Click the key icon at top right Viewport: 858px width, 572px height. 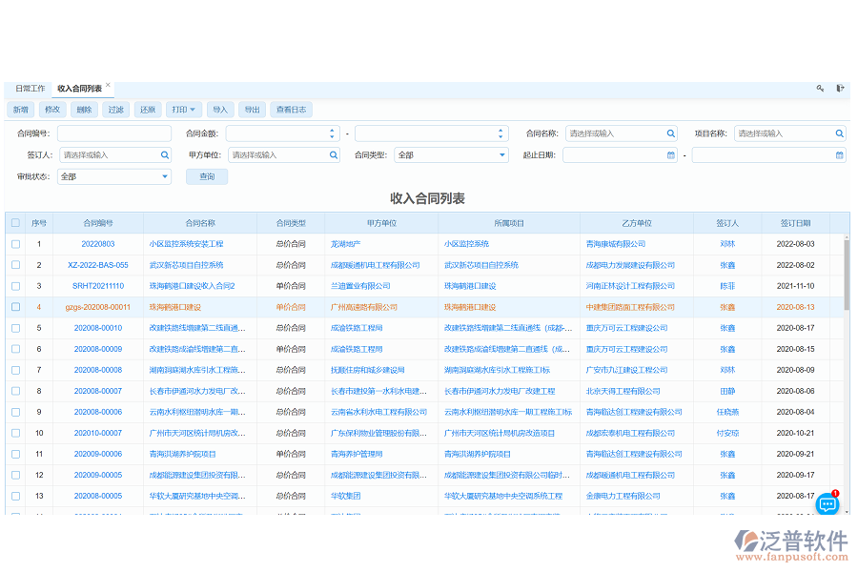pos(820,88)
